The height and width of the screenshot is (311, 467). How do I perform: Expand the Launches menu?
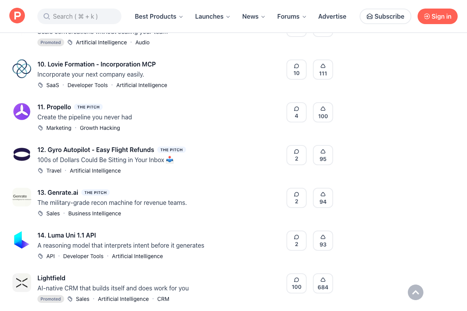click(x=212, y=16)
